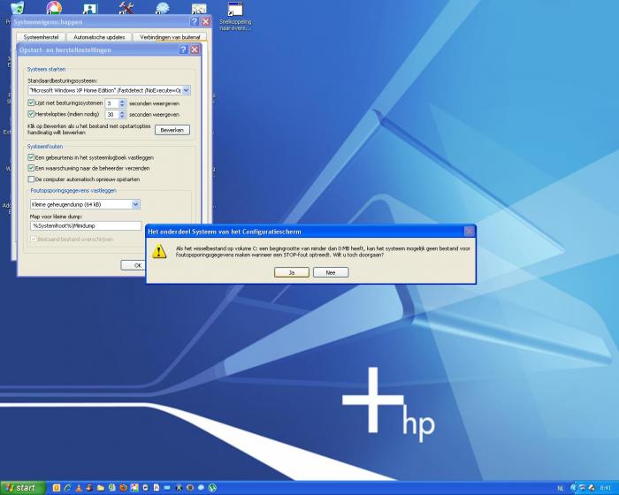Select the map desktop shortcut icon
The height and width of the screenshot is (495, 619).
point(199,8)
